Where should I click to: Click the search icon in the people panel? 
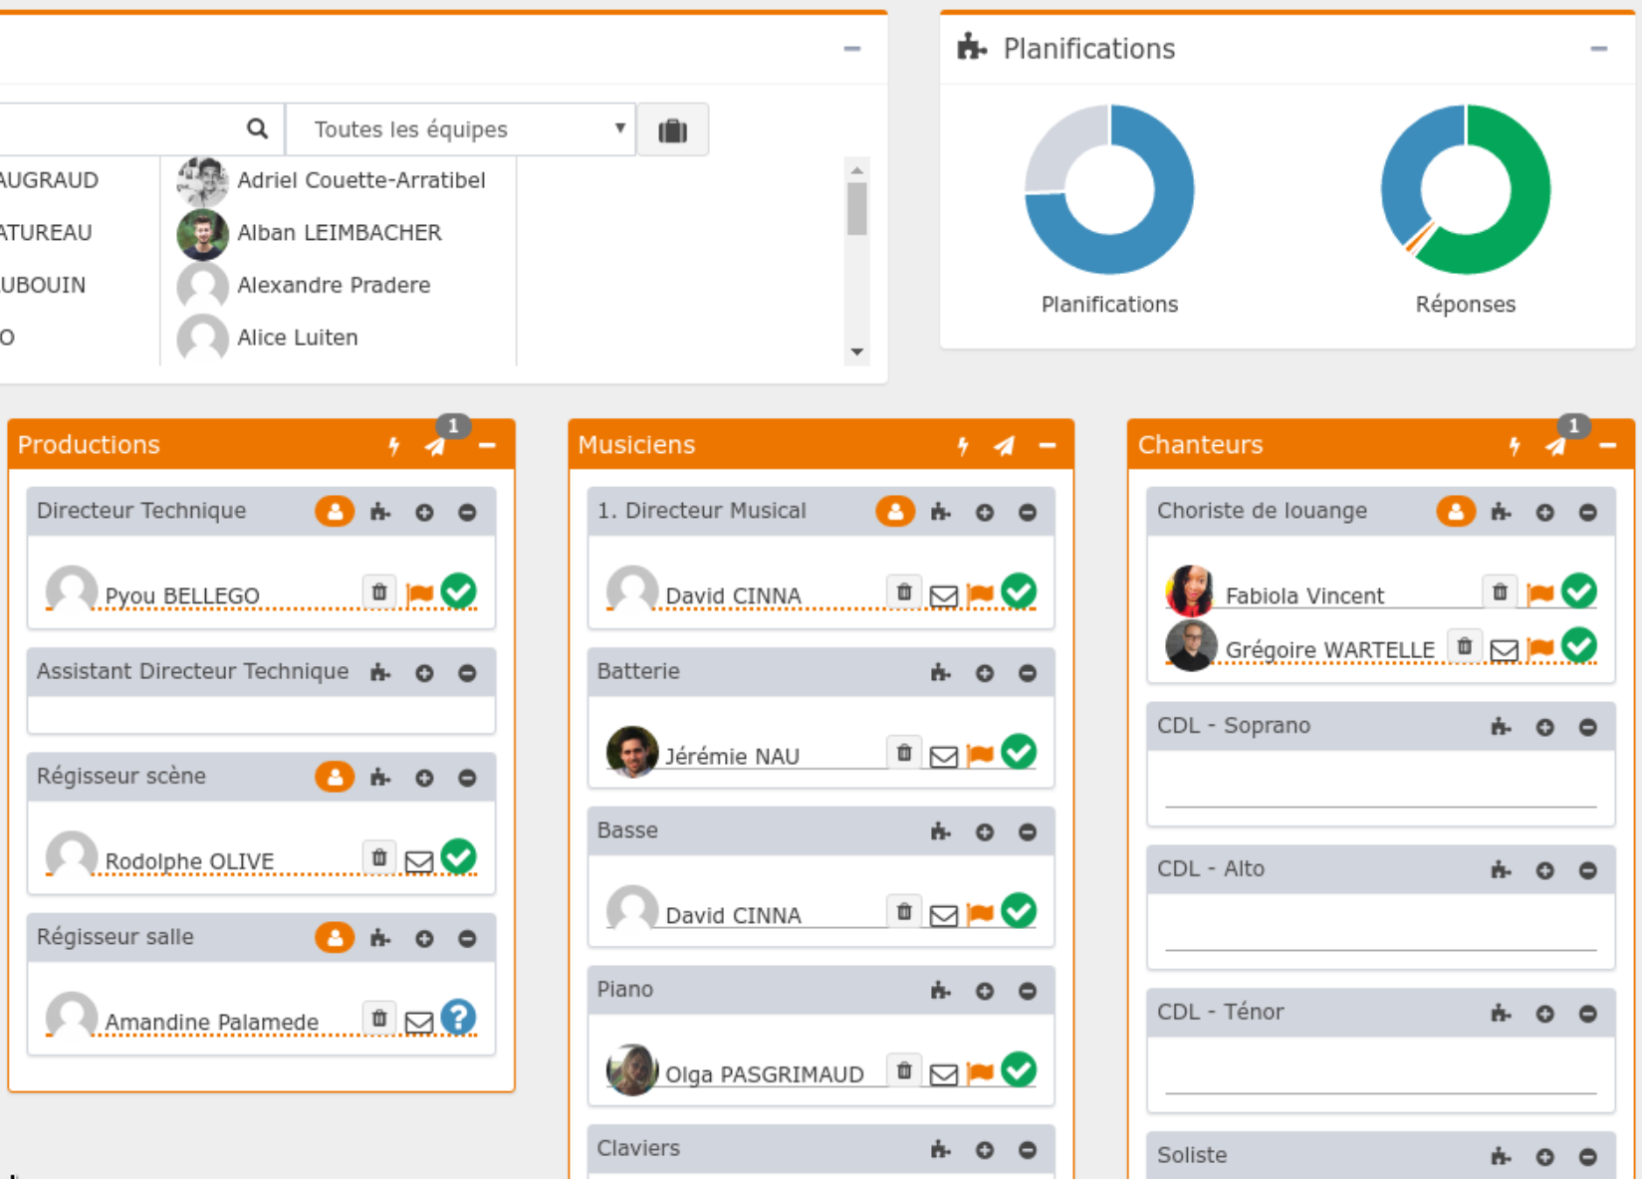pyautogui.click(x=257, y=128)
